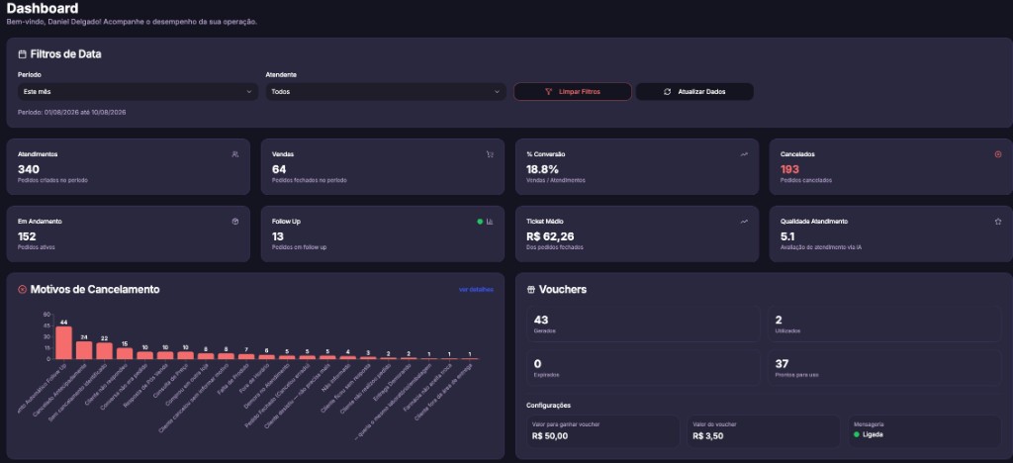1013x463 pixels.
Task: Click the Valor do voucher field R$ 3,50
Action: coord(764,430)
